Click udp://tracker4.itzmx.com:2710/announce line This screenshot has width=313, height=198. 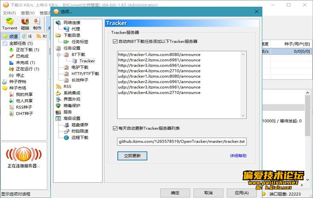[x=159, y=92]
